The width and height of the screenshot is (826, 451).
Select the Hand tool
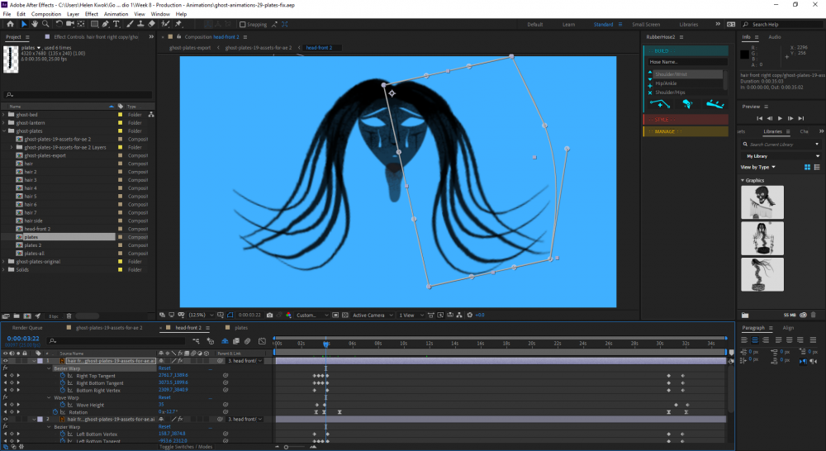click(x=35, y=24)
